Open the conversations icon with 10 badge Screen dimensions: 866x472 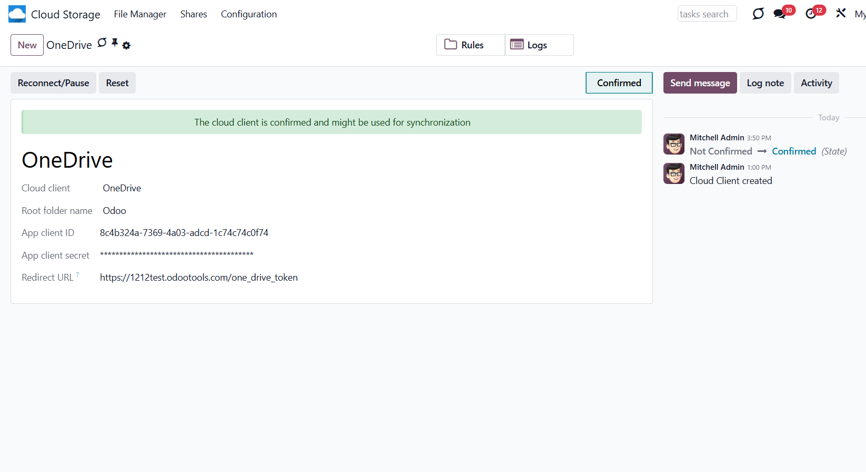(780, 14)
